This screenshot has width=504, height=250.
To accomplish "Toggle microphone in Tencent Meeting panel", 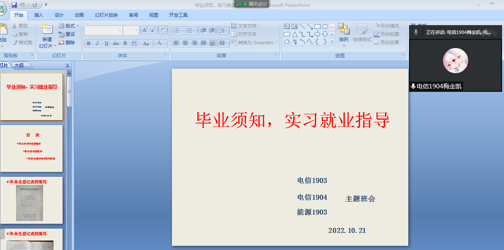I will (416, 32).
